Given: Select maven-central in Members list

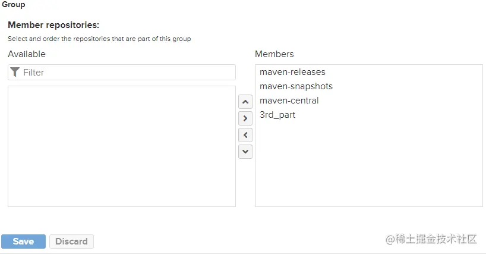Looking at the screenshot, I should 289,101.
